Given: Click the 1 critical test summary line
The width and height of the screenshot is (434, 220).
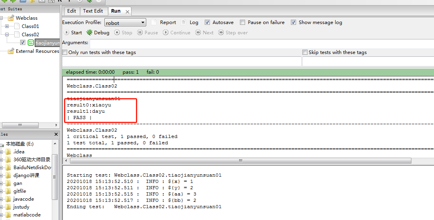Looking at the screenshot, I should [x=122, y=136].
